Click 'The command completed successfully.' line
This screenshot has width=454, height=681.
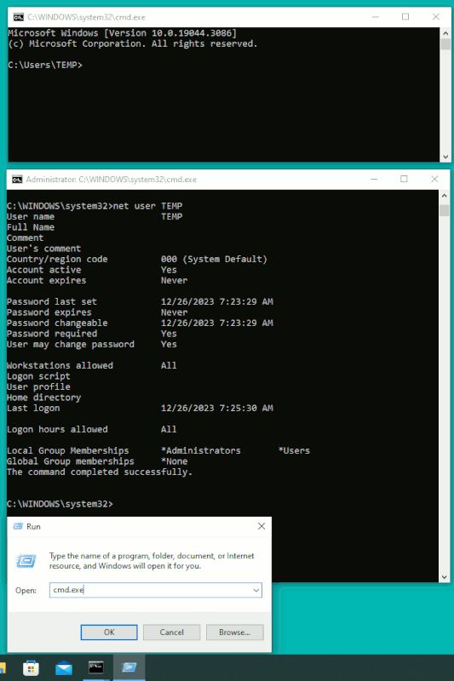100,472
